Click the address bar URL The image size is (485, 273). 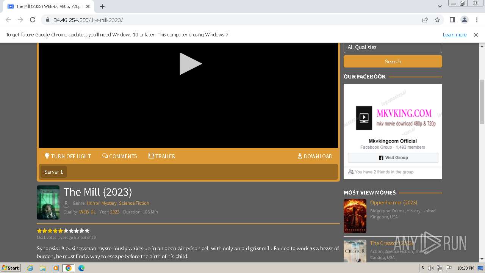(x=88, y=20)
